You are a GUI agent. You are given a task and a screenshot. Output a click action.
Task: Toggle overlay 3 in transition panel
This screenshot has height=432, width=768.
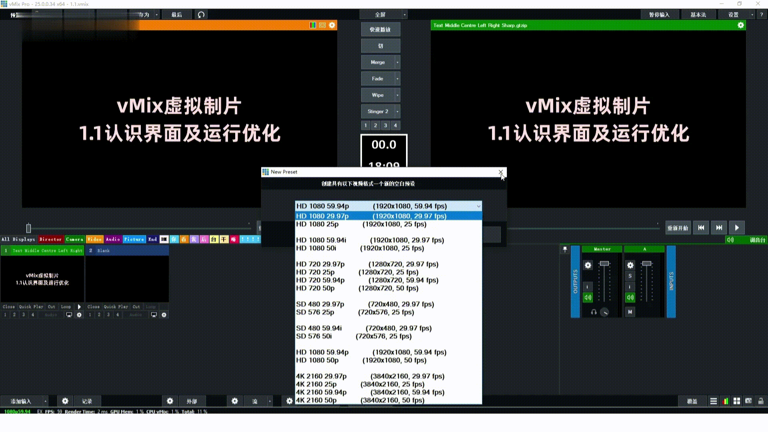click(x=386, y=126)
